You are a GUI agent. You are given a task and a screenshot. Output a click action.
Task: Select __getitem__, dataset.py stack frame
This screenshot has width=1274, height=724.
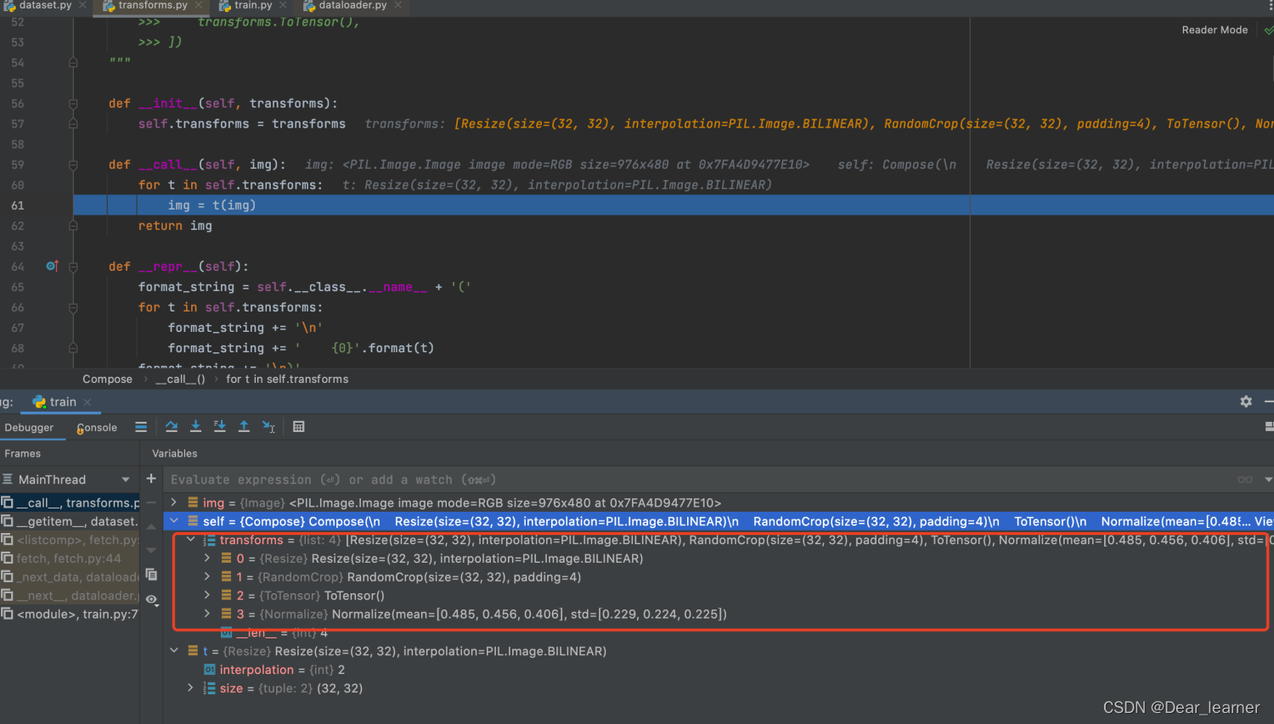(70, 521)
